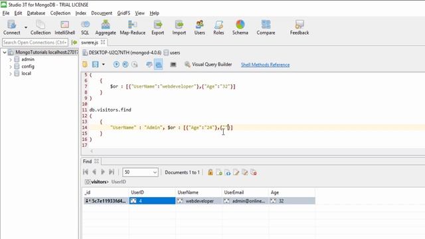Expand the local database node

[11, 74]
